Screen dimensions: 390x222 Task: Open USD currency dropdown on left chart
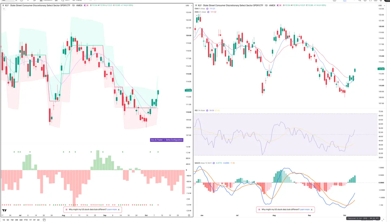click(x=188, y=6)
